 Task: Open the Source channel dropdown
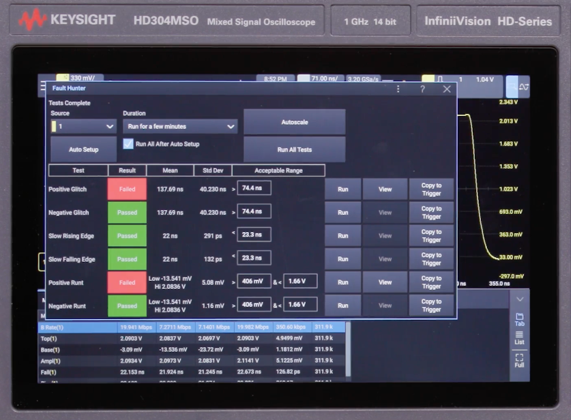[x=83, y=126]
